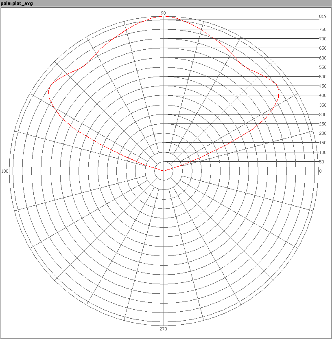Click the 550 radial scale label
This screenshot has width=332, height=339.
[x=323, y=67]
